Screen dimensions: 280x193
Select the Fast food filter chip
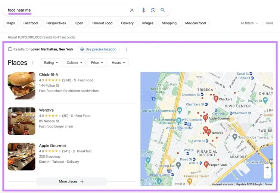31,23
